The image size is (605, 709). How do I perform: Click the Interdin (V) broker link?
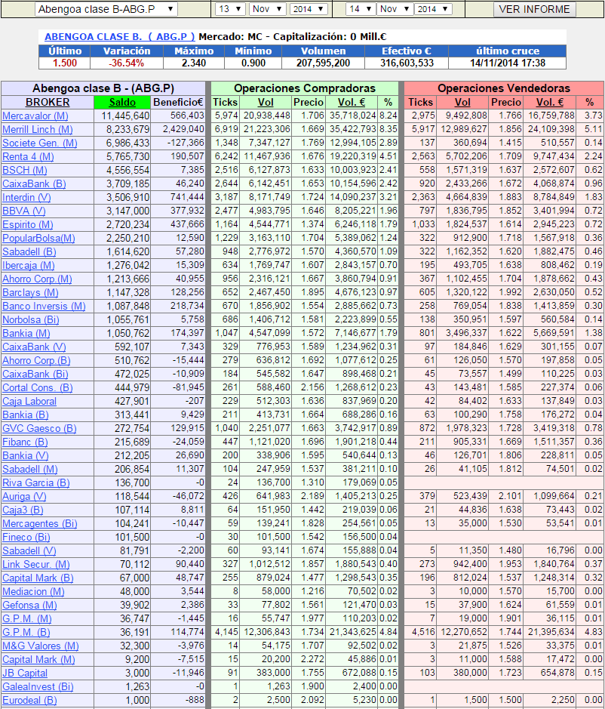click(27, 197)
